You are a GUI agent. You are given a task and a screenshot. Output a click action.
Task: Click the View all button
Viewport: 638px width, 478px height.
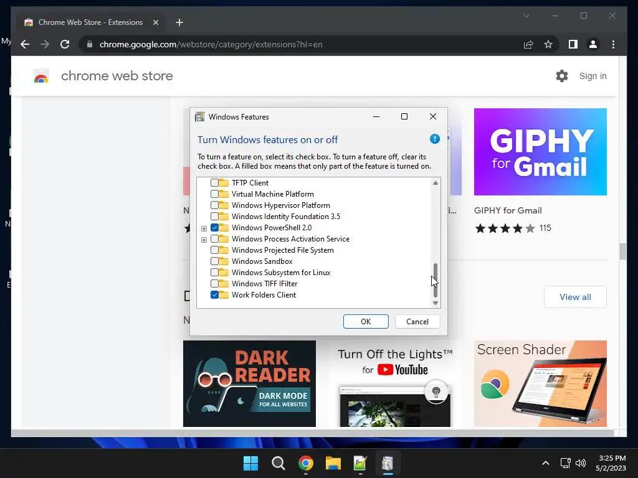(575, 297)
